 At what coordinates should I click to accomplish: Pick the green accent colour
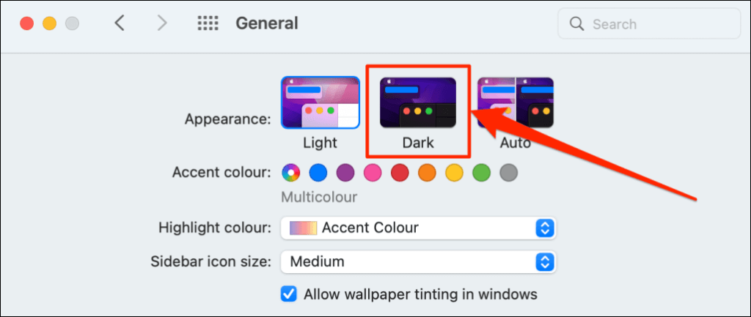[481, 173]
